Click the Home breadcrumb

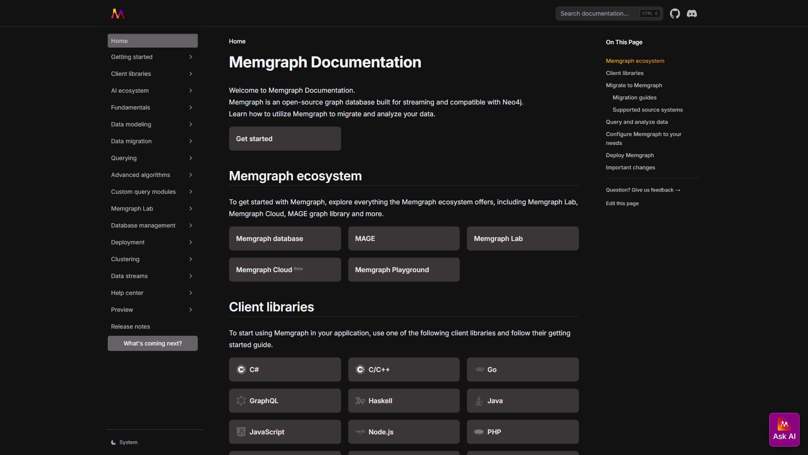(x=237, y=41)
